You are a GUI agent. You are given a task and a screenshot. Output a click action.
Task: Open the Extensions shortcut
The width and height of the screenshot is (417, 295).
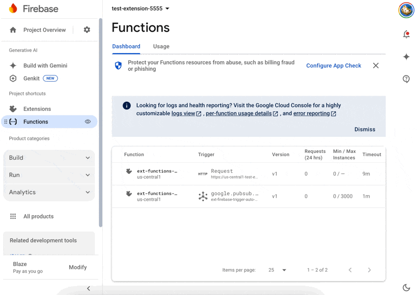click(37, 109)
